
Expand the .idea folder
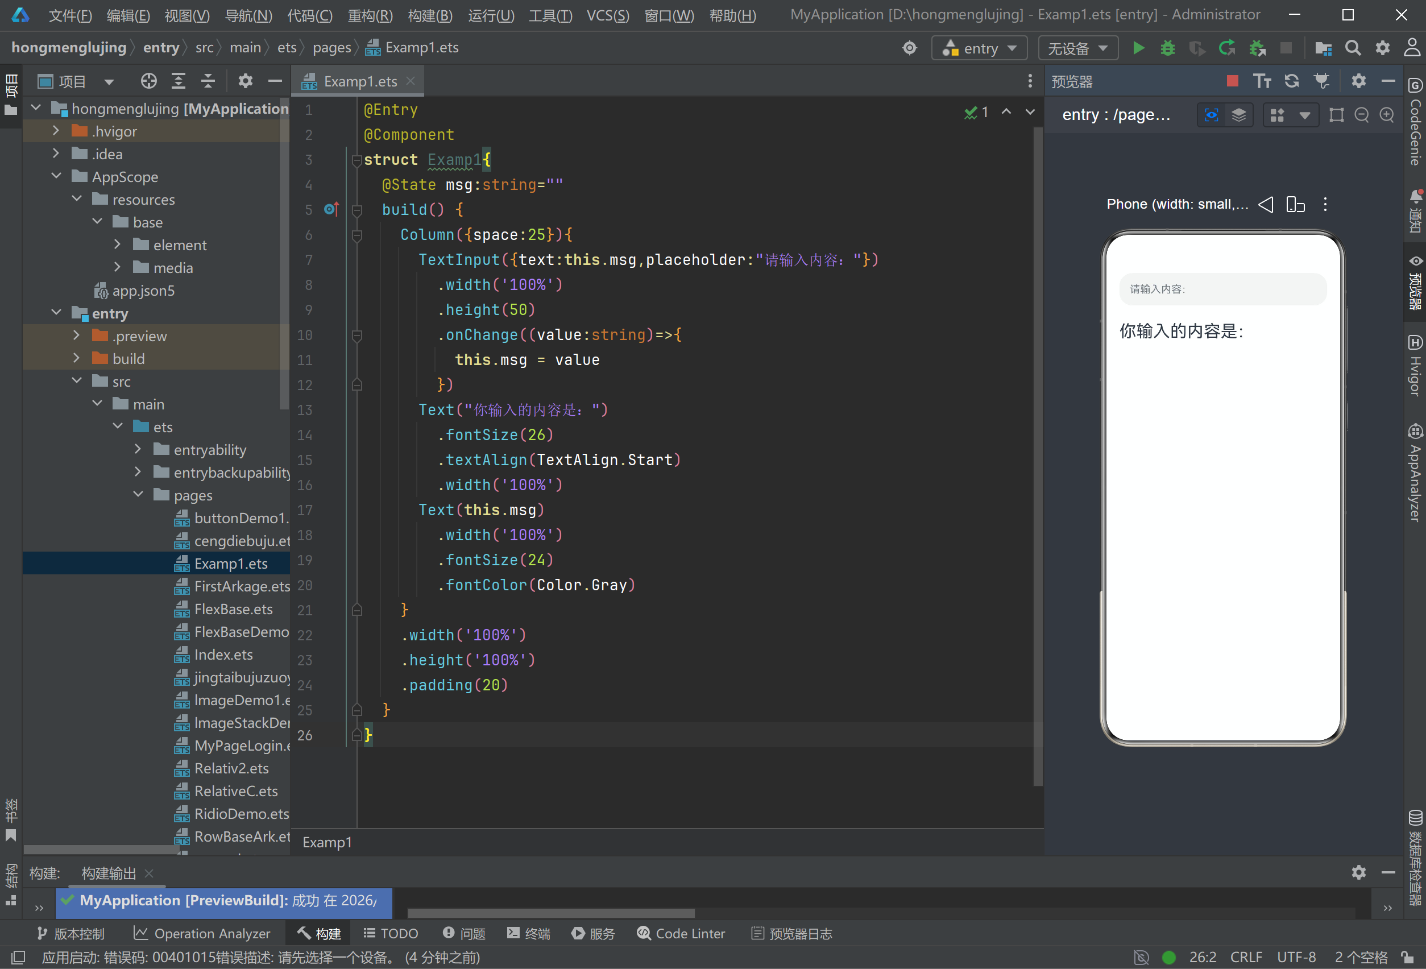(x=56, y=154)
